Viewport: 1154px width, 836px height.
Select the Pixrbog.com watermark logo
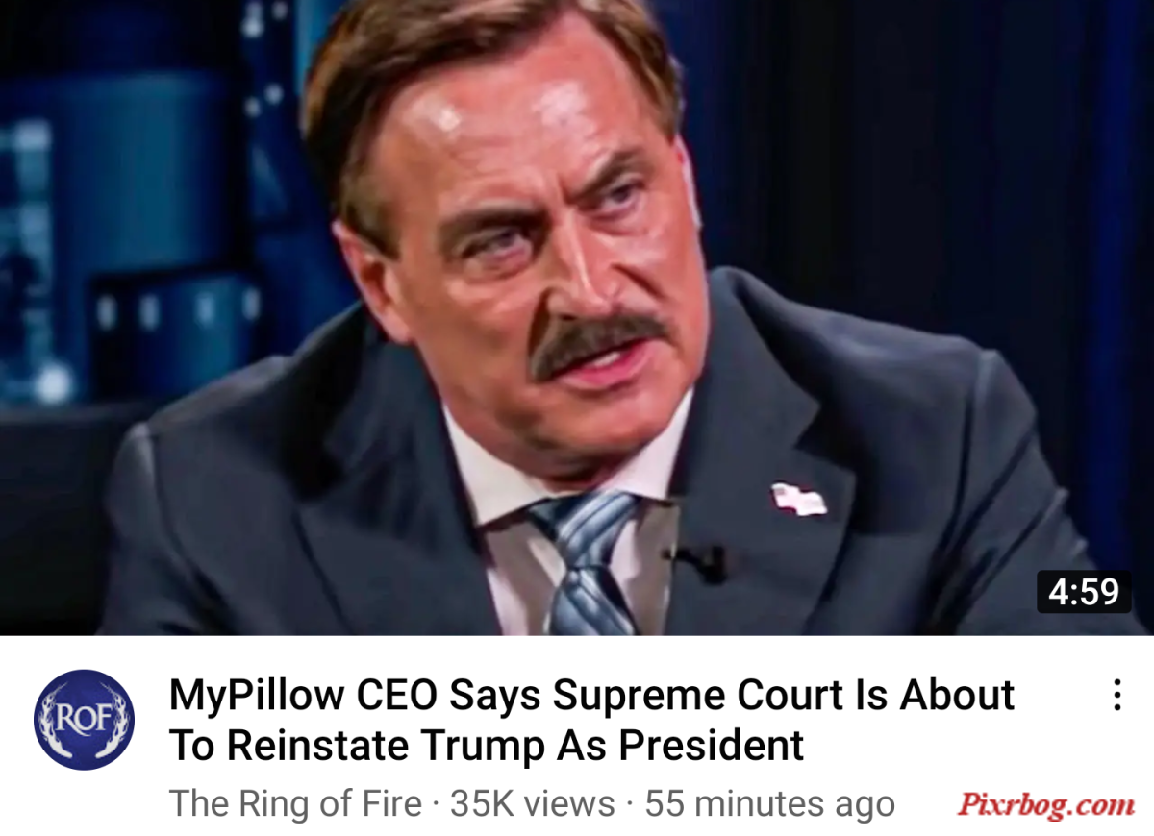(1045, 804)
